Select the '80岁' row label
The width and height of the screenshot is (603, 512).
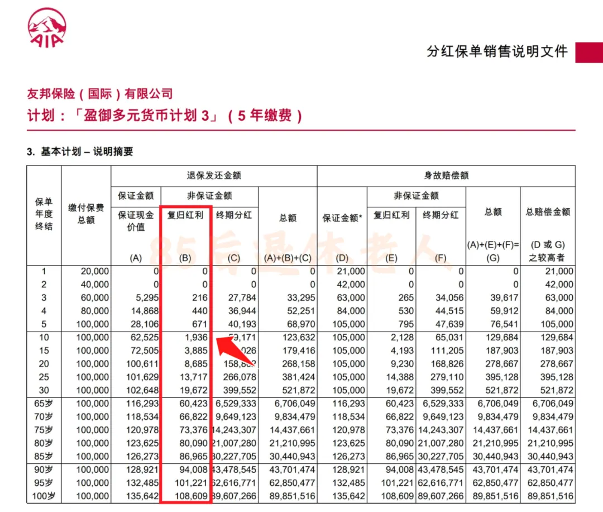44,443
